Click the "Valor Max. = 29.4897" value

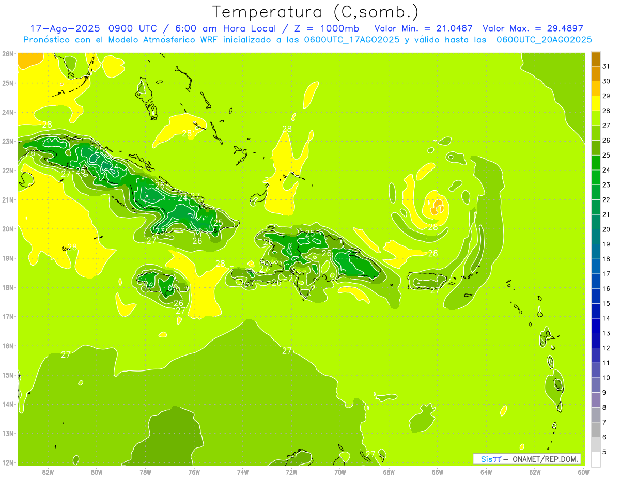click(x=533, y=28)
